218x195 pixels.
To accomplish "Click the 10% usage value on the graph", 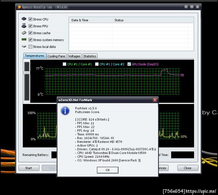I will pyautogui.click(x=183, y=137).
